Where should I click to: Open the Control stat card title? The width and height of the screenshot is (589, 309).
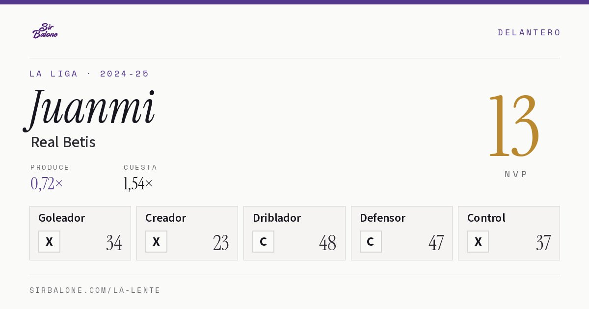click(486, 218)
